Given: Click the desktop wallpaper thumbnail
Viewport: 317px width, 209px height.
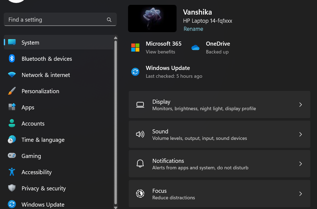Looking at the screenshot, I should click(x=152, y=18).
